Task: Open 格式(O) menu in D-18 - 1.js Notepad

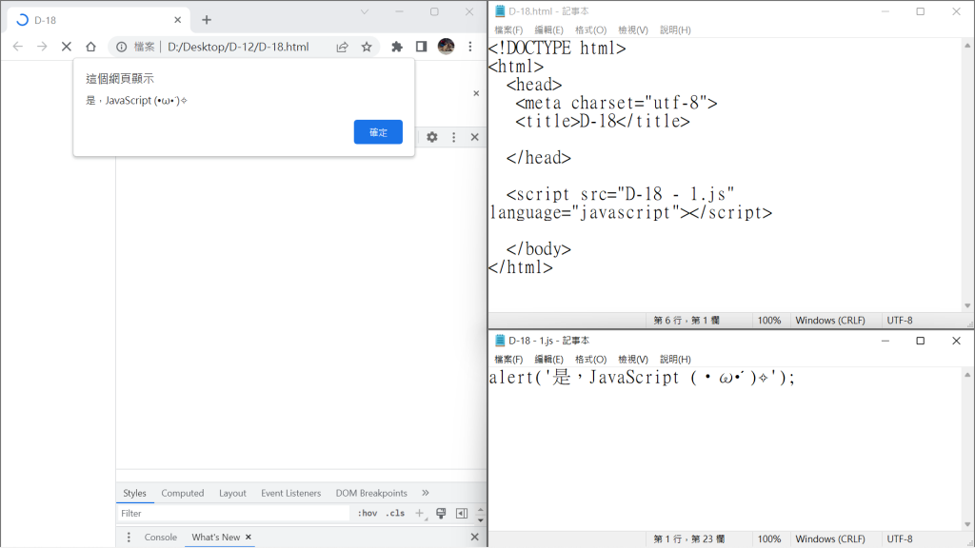Action: point(590,359)
